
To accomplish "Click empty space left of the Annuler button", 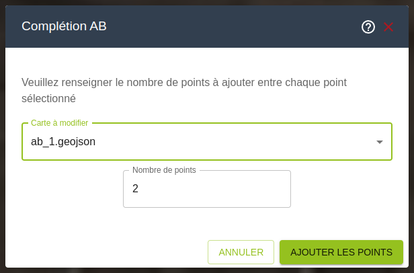I will [x=108, y=252].
